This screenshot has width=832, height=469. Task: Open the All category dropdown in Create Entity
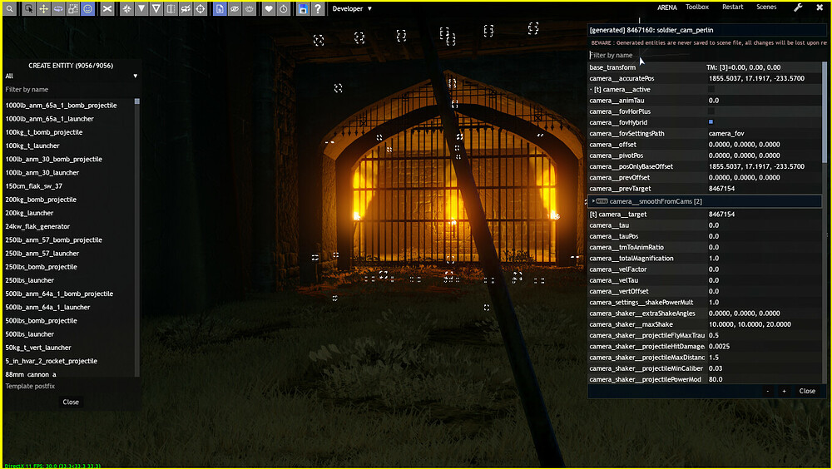point(71,76)
